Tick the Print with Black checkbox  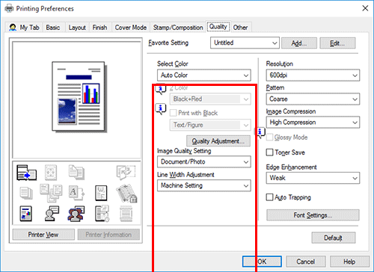[x=173, y=113]
